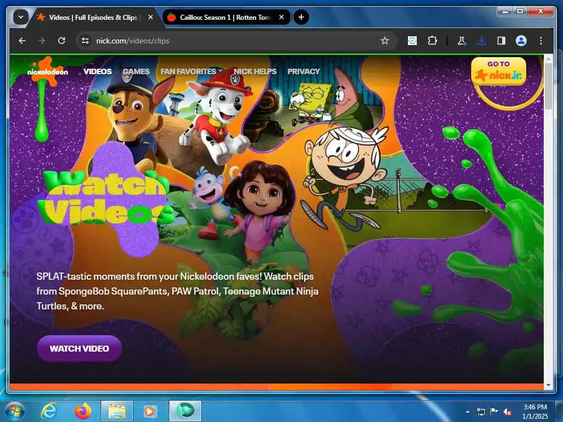Open the Extensions puzzle icon
This screenshot has height=422, width=563.
coord(433,41)
